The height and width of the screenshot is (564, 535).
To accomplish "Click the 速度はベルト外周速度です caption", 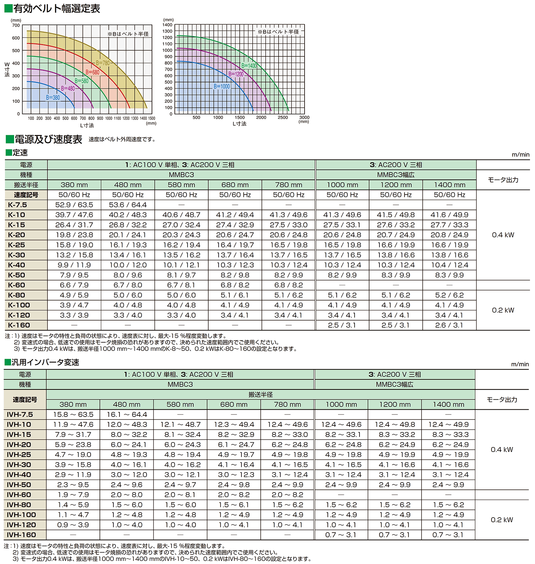I will pyautogui.click(x=122, y=139).
